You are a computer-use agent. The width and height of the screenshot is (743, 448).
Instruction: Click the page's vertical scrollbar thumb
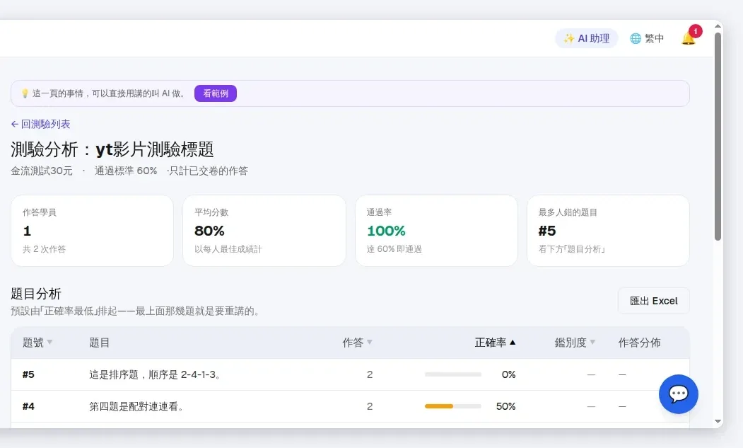718,137
